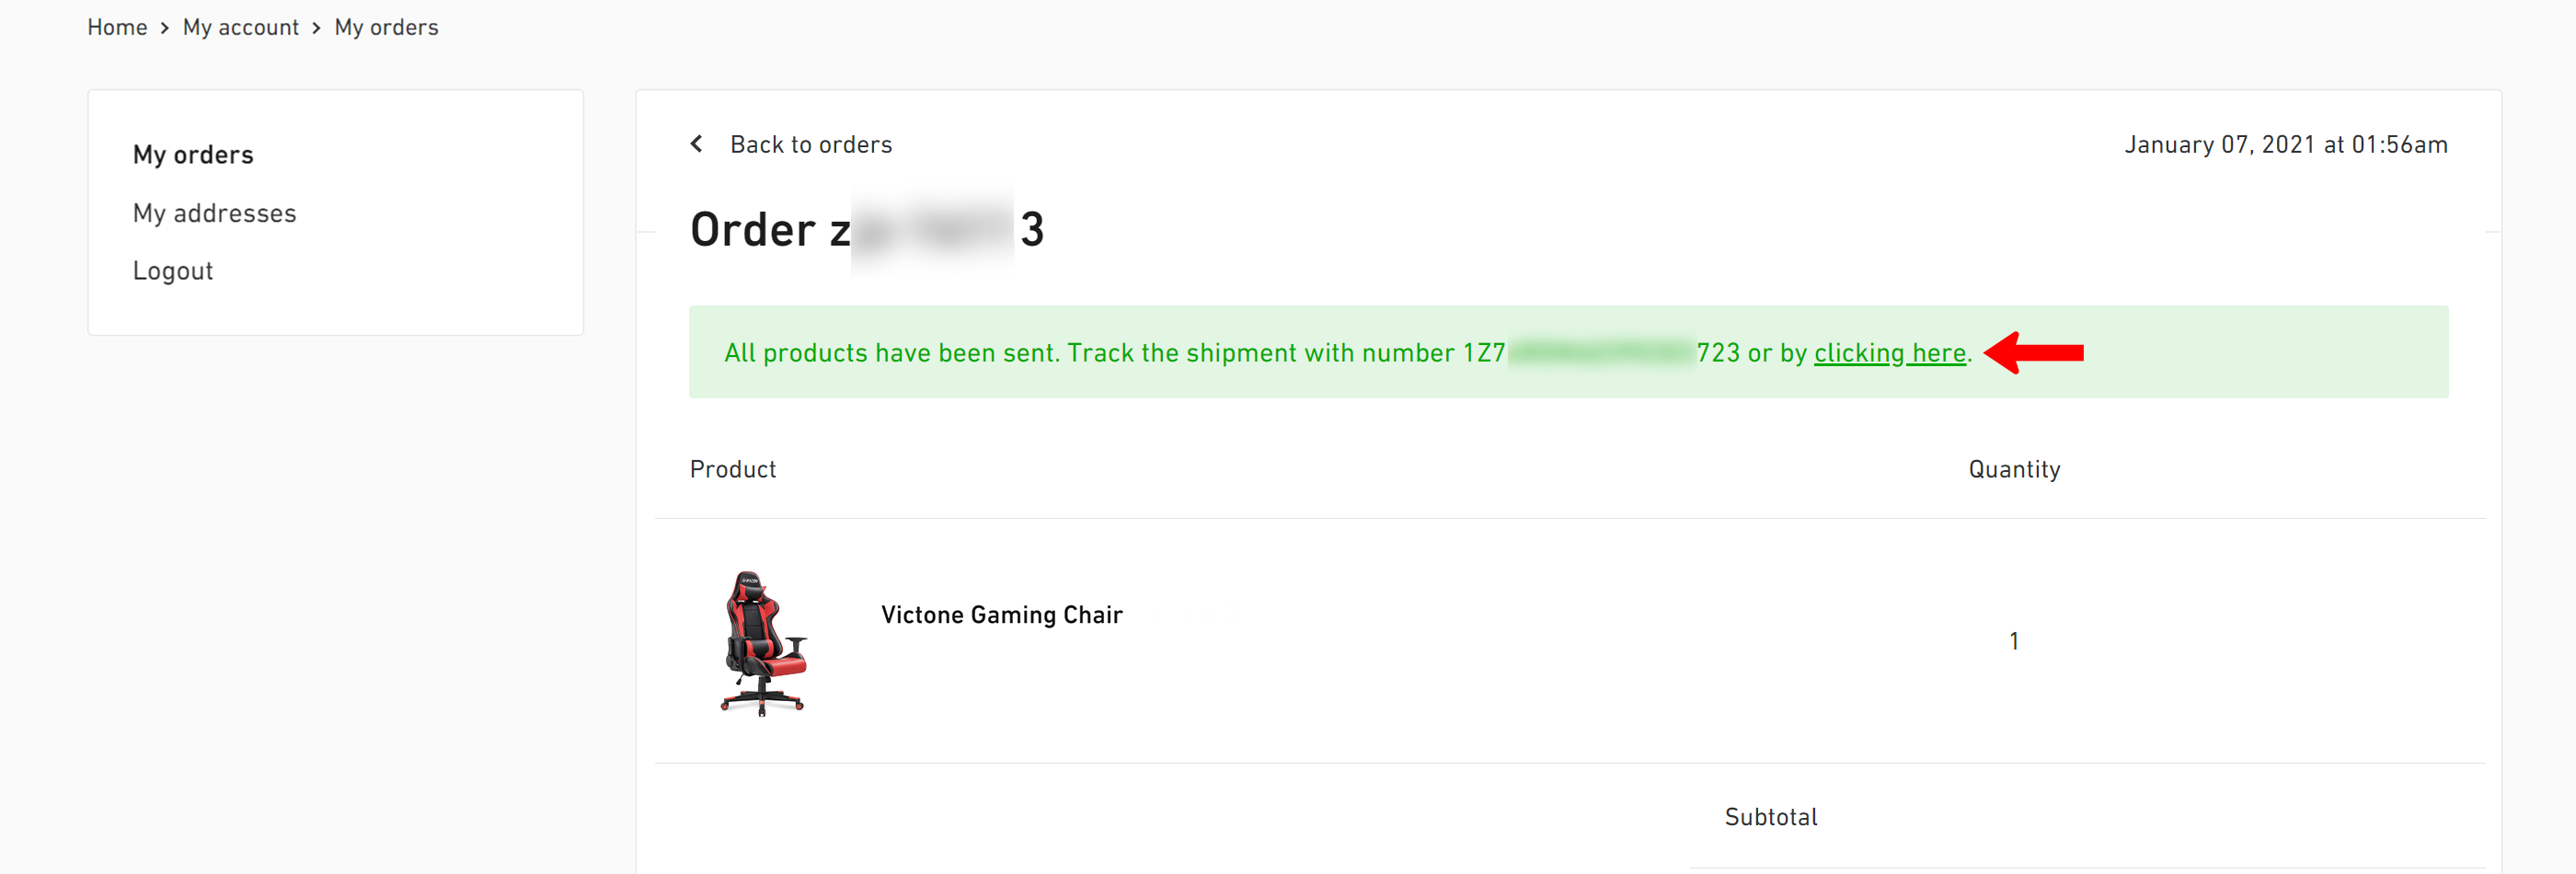Click the order date January 07, 2021

[x=2285, y=145]
